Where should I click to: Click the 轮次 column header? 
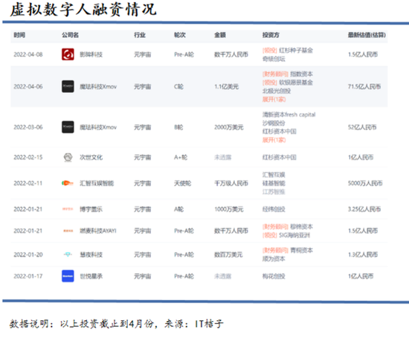[180, 35]
